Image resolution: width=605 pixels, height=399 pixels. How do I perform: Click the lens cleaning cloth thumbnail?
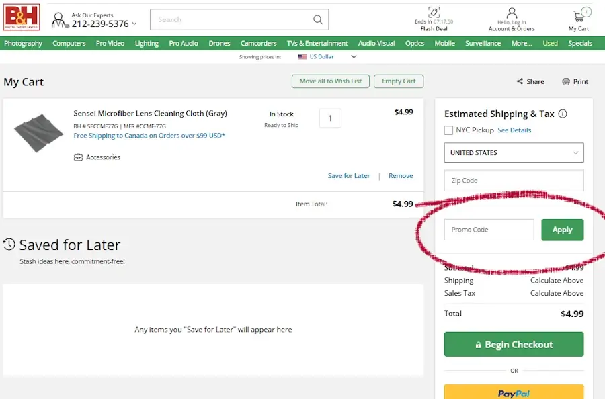38,134
